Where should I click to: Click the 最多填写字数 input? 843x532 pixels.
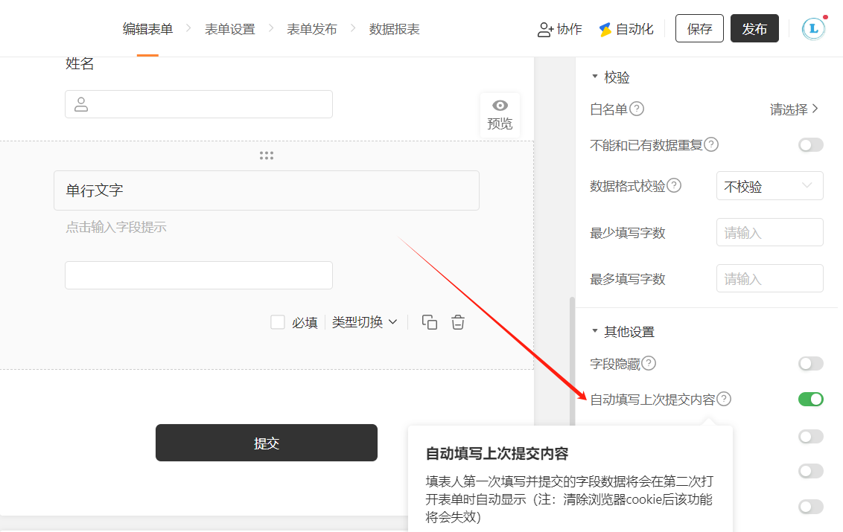769,278
